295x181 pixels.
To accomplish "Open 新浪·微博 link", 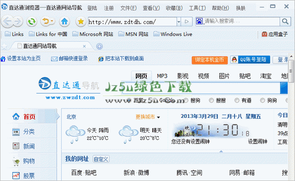I will click(x=136, y=173).
